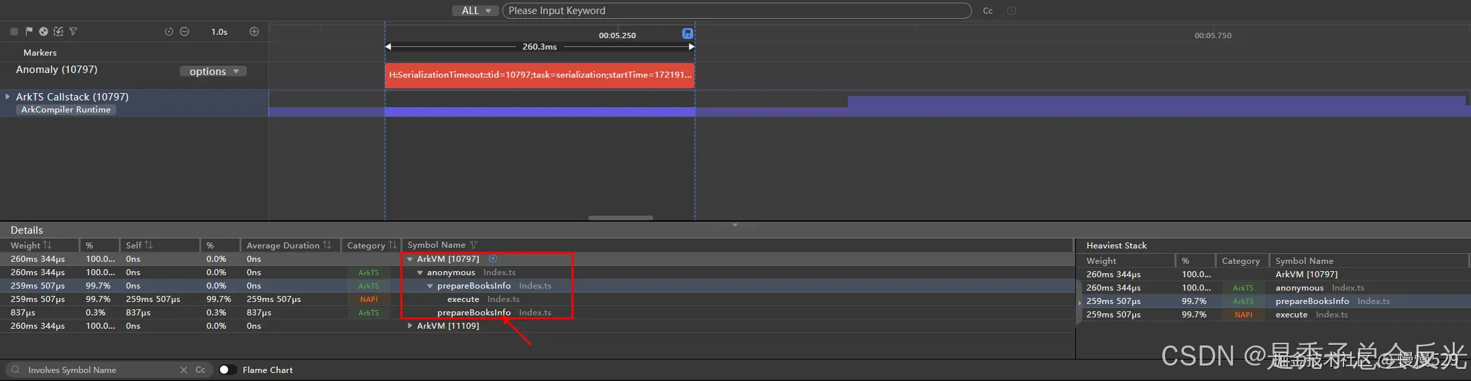
Task: Click the Anomaly (10797) track label
Action: [57, 70]
